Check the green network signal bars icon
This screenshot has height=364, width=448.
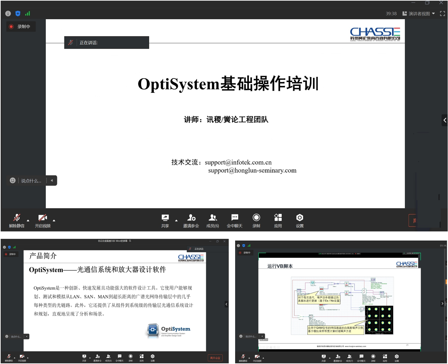pos(28,13)
